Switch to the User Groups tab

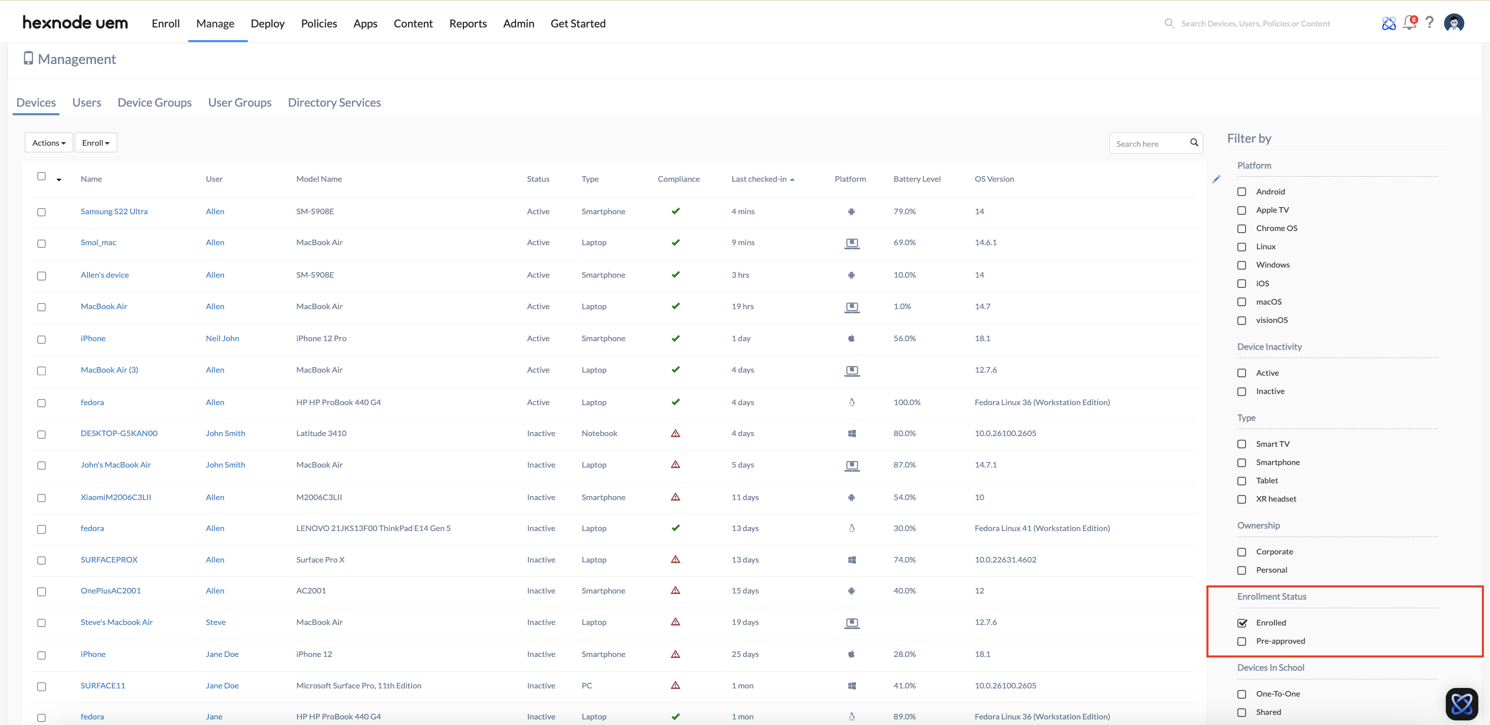click(x=239, y=102)
